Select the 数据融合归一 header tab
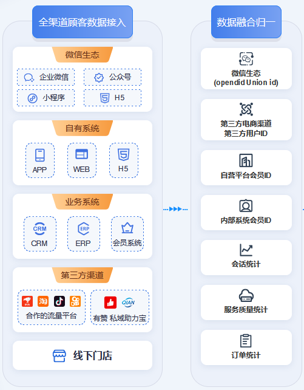 pyautogui.click(x=246, y=22)
